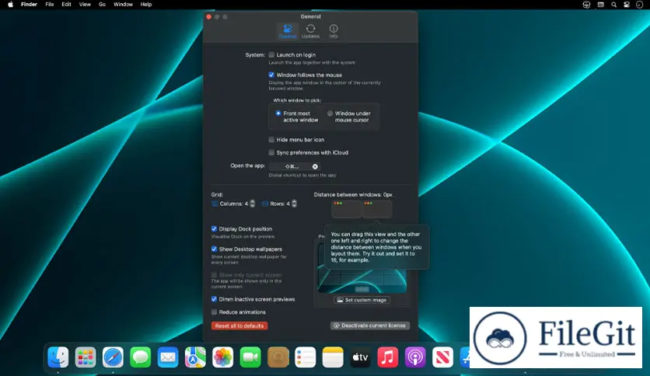Open the Finder menu
The image size is (650, 376).
pos(29,5)
